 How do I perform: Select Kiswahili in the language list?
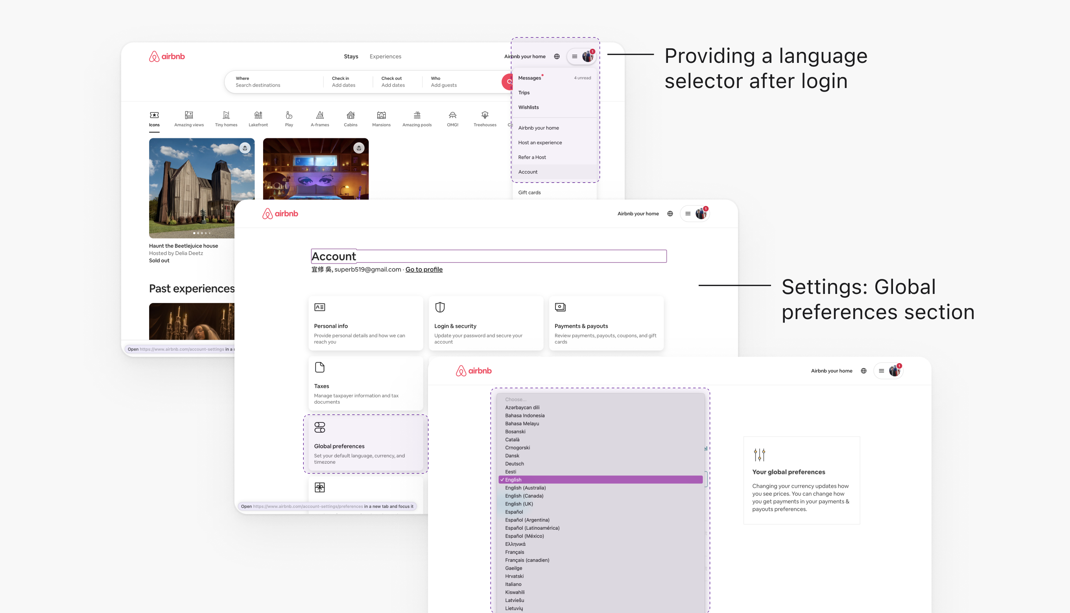pyautogui.click(x=601, y=593)
